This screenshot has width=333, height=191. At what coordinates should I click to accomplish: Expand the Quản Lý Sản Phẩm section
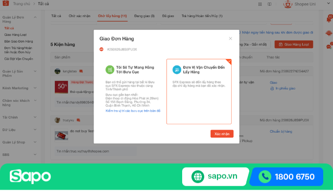coord(35,72)
